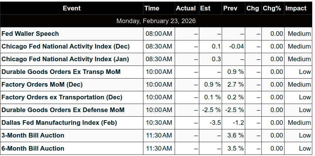Click Durable Goods Orders Ex Defense MoM
The image size is (315, 156).
(x=63, y=110)
